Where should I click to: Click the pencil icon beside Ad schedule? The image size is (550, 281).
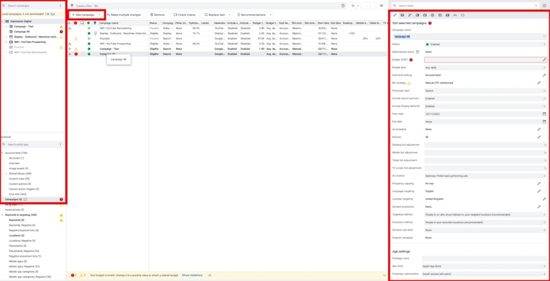pyautogui.click(x=539, y=129)
